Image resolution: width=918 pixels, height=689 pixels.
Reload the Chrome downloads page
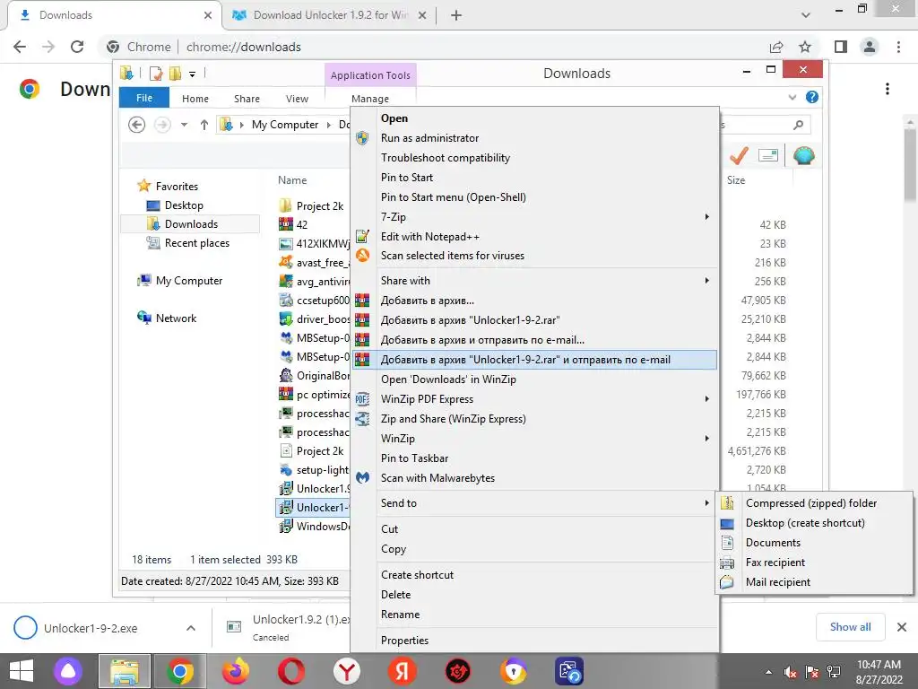pos(77,47)
